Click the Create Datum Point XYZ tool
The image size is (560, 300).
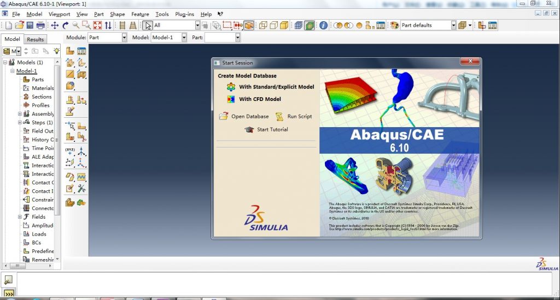pyautogui.click(x=70, y=151)
